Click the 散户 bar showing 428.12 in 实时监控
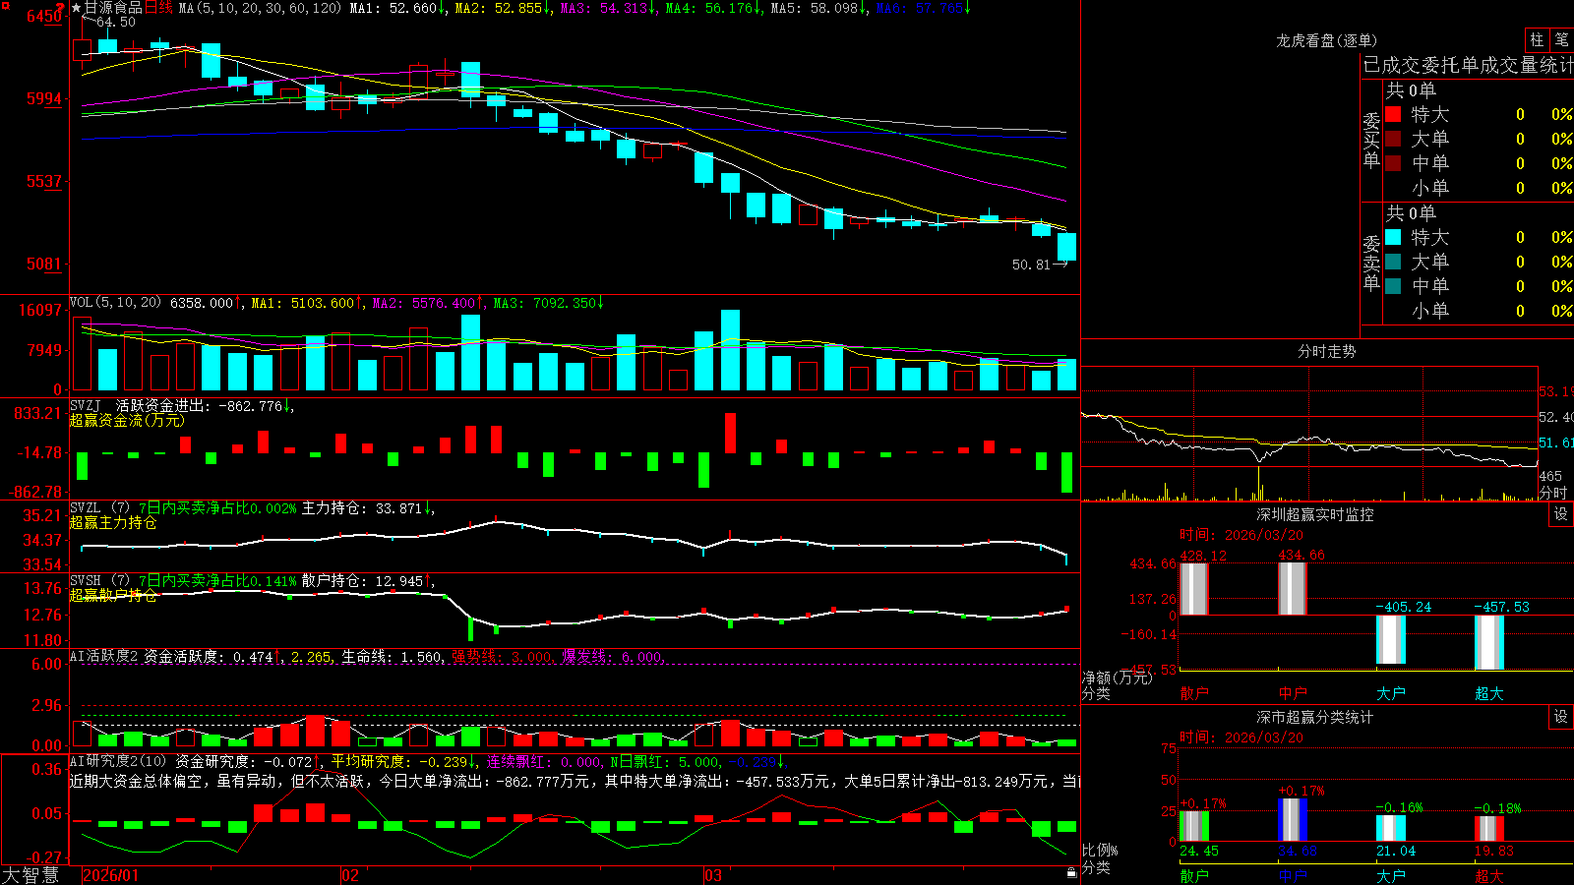This screenshot has width=1574, height=885. [1193, 589]
